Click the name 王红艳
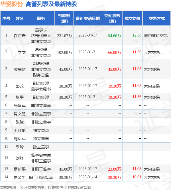The height and width of the screenshot is (190, 171). tap(20, 130)
